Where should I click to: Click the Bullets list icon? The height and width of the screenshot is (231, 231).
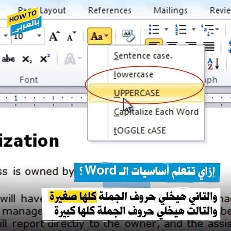point(154,29)
